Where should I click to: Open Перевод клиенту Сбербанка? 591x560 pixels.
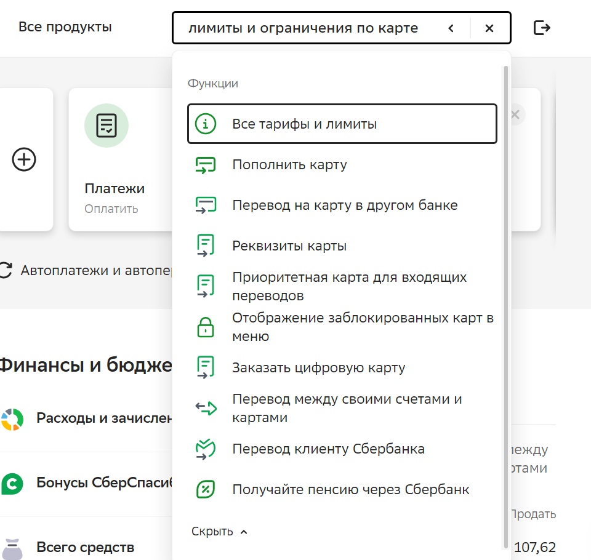point(328,449)
